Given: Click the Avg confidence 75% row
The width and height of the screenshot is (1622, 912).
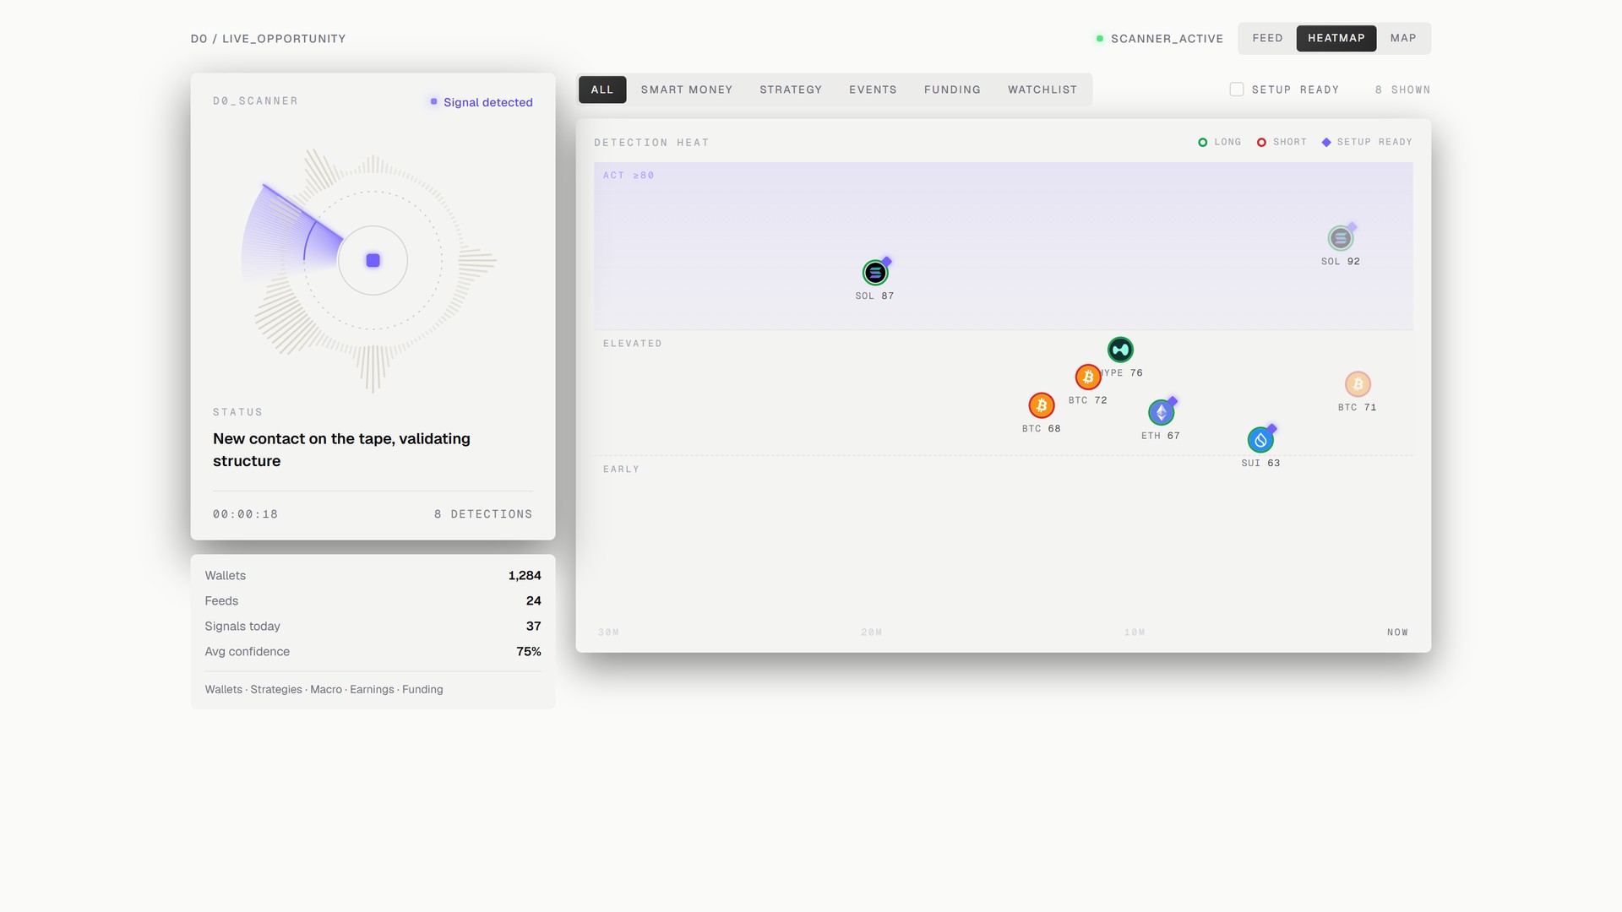Looking at the screenshot, I should pos(373,652).
